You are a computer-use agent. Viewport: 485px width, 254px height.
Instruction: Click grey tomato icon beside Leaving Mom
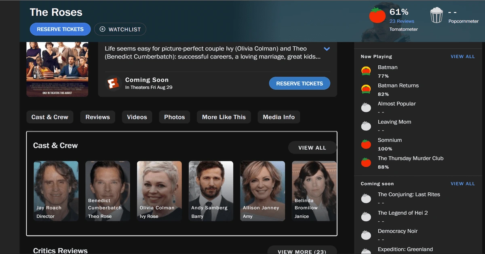click(x=366, y=126)
